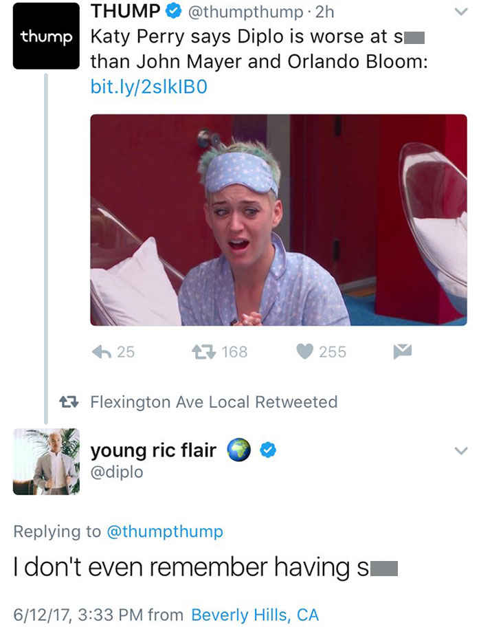Click the Flexington Ave Local Retweeted label
The width and height of the screenshot is (481, 627).
214,401
